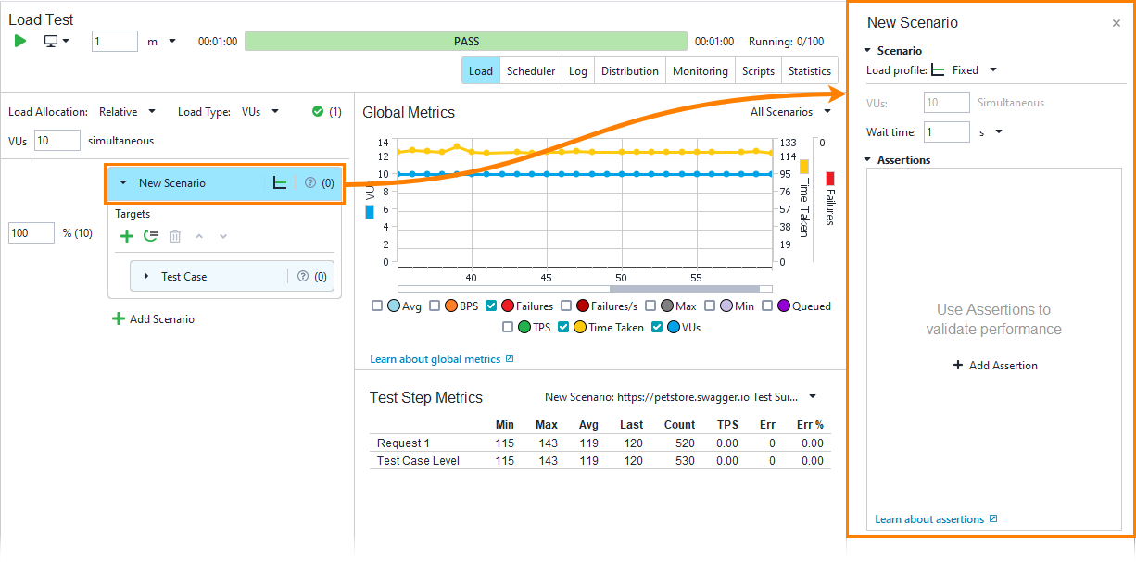Open the All Scenarios dropdown
Image resolution: width=1136 pixels, height=562 pixels.
pos(786,111)
